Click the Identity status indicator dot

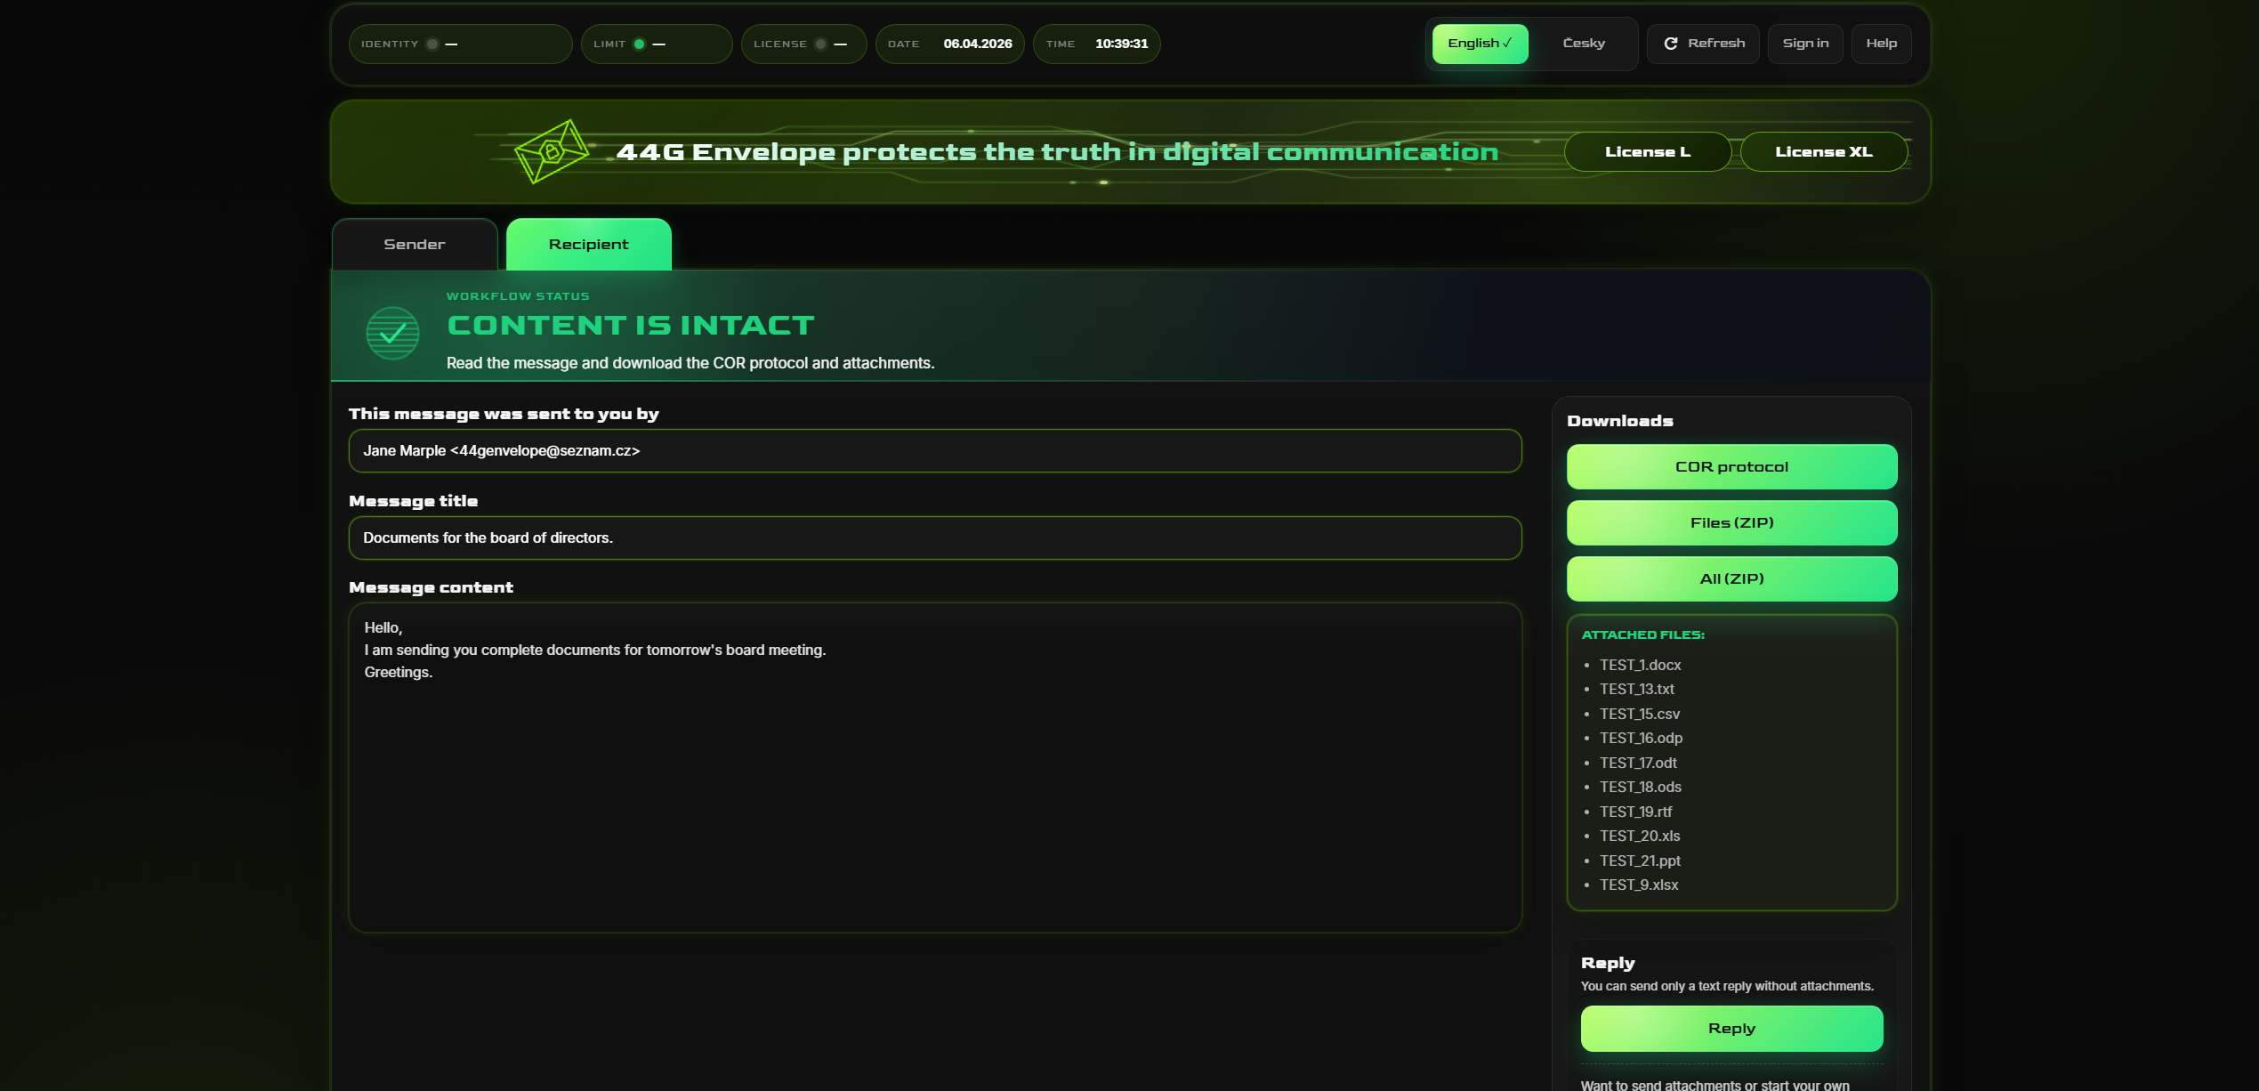432,44
